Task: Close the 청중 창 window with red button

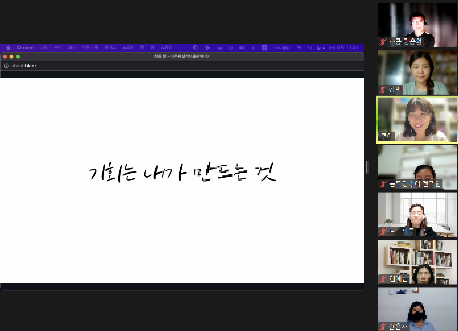Action: [x=5, y=57]
